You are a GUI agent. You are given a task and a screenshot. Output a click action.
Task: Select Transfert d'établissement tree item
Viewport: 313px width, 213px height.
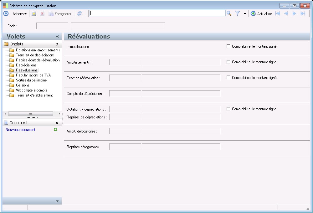(34, 95)
